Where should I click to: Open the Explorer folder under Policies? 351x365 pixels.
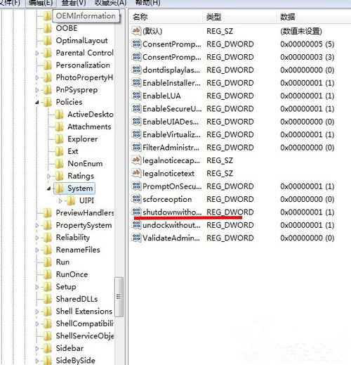pos(82,139)
